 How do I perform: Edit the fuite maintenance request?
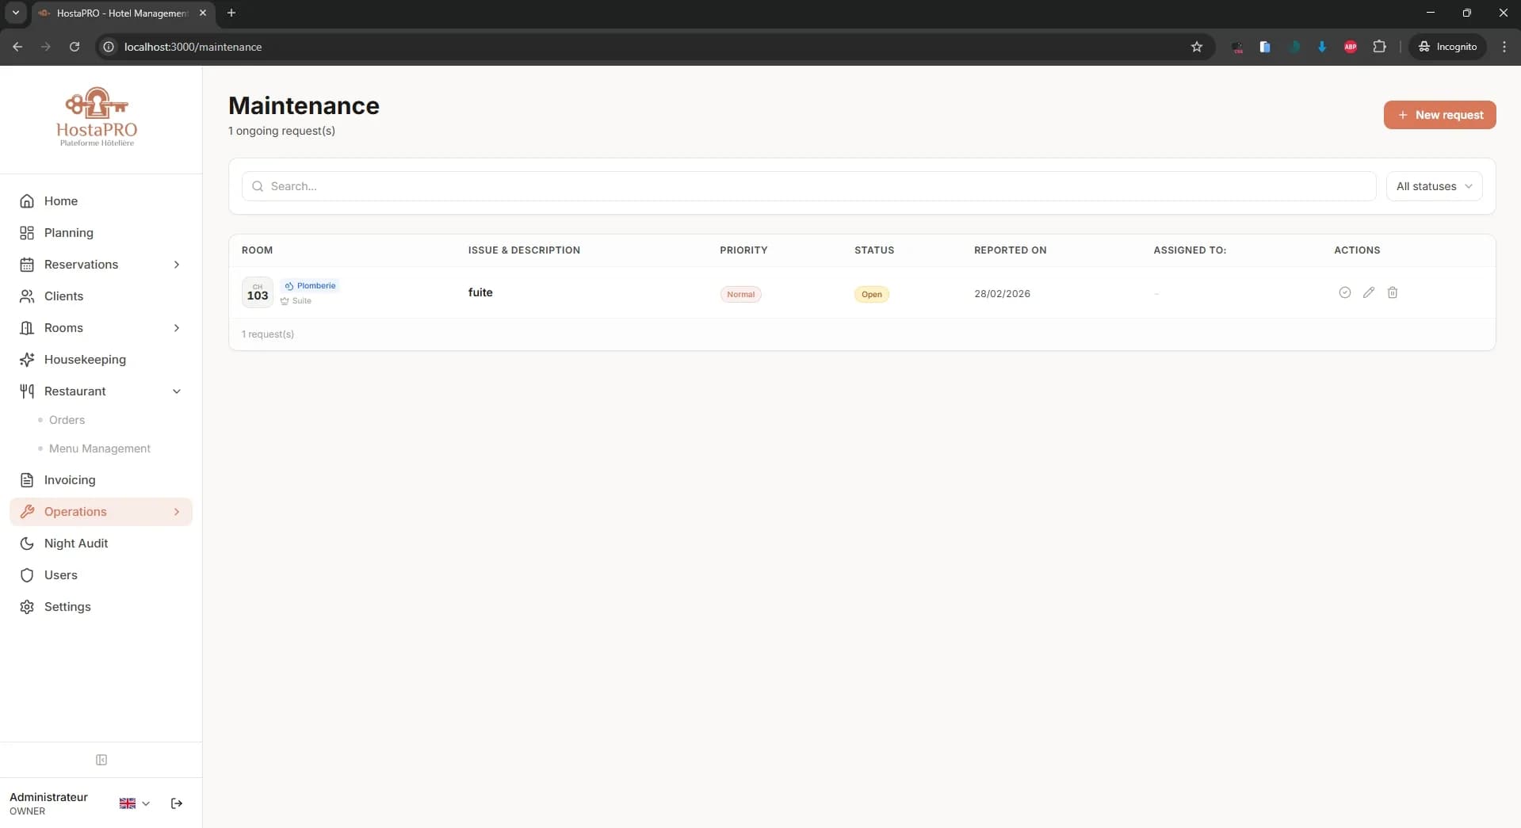click(x=1370, y=292)
